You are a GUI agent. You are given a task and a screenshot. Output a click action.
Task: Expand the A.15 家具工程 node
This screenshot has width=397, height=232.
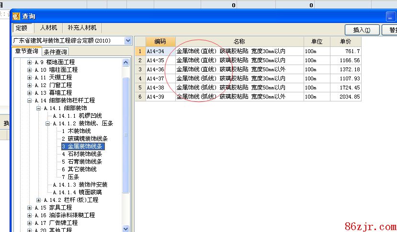30,208
